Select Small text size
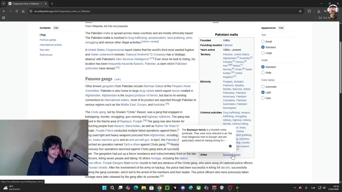Viewport: 342px width, 192px height. 263,41
